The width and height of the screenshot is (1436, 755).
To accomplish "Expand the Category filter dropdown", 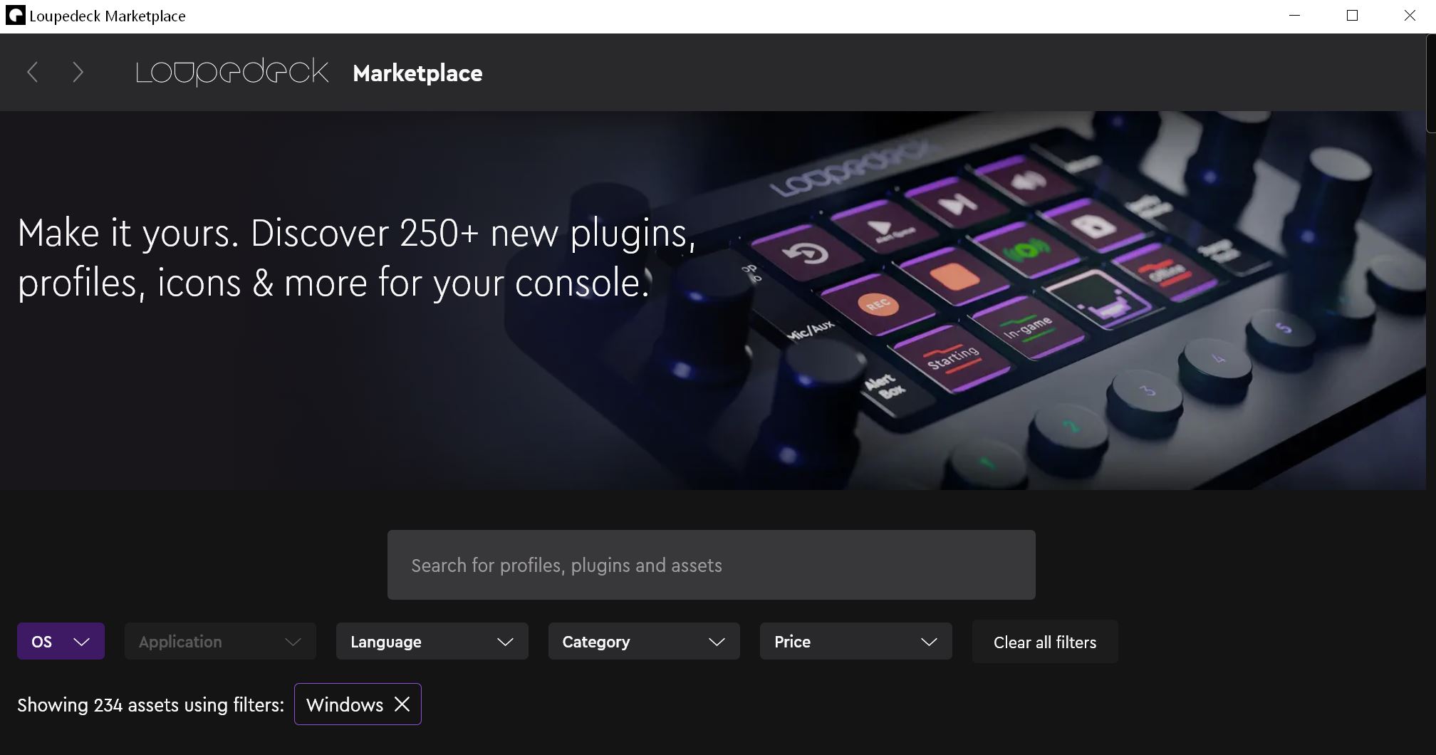I will (x=644, y=641).
